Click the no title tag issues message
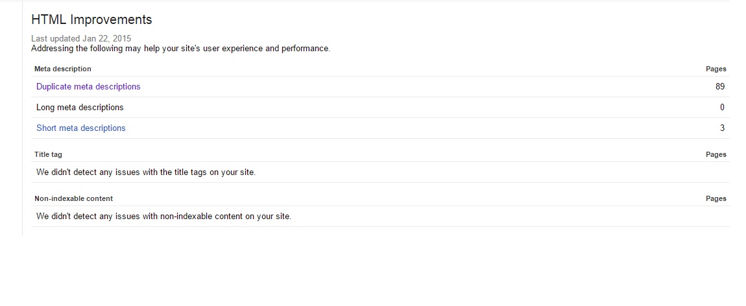The image size is (746, 306). pyautogui.click(x=146, y=172)
